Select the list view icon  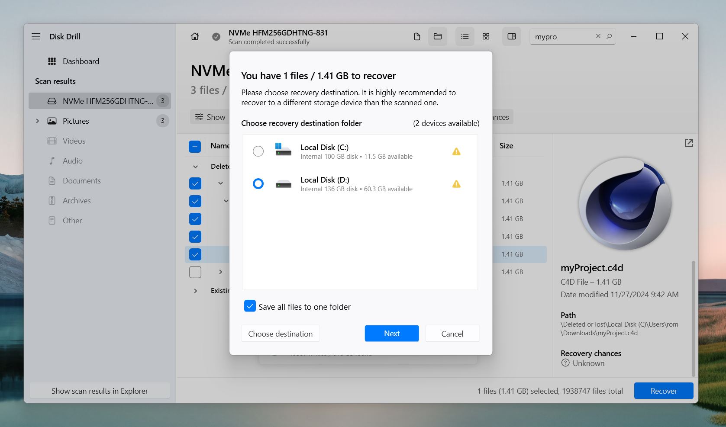465,37
